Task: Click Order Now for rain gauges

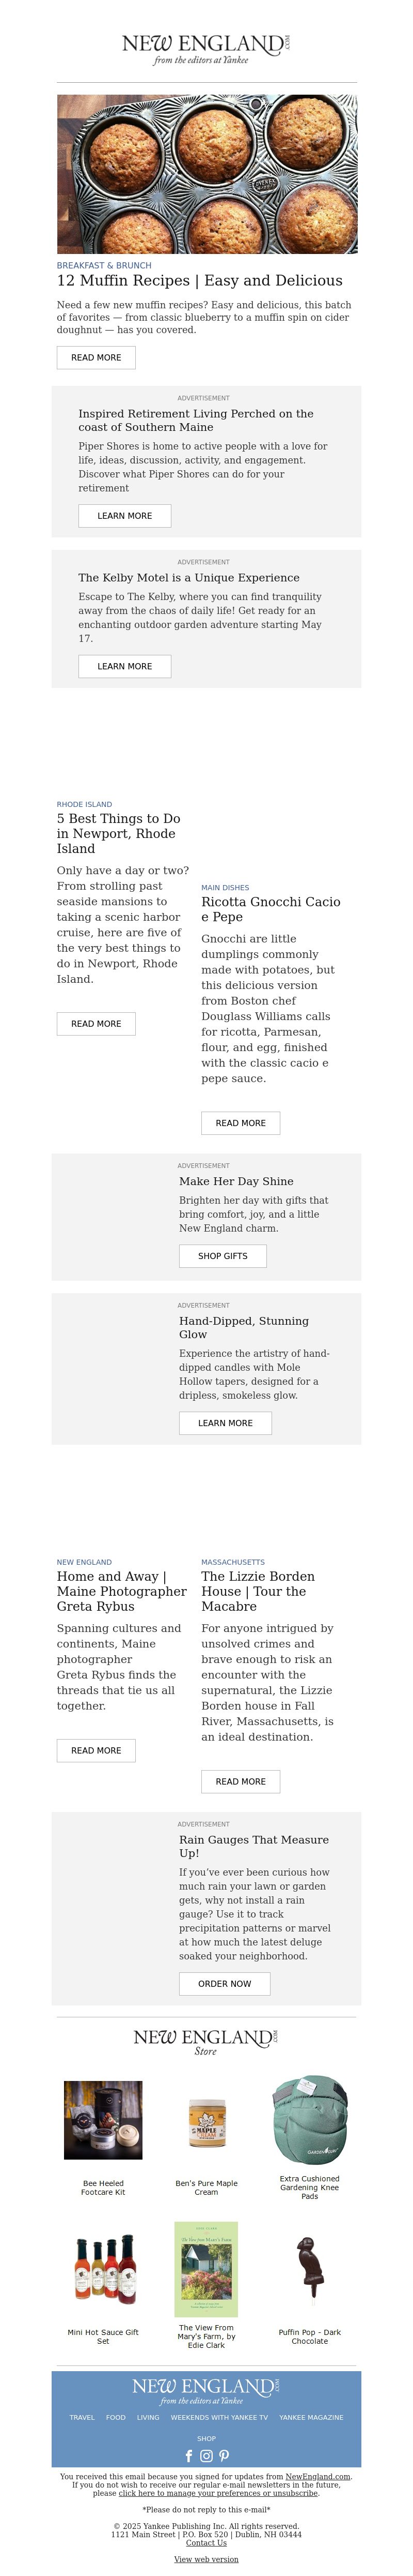Action: click(225, 1983)
